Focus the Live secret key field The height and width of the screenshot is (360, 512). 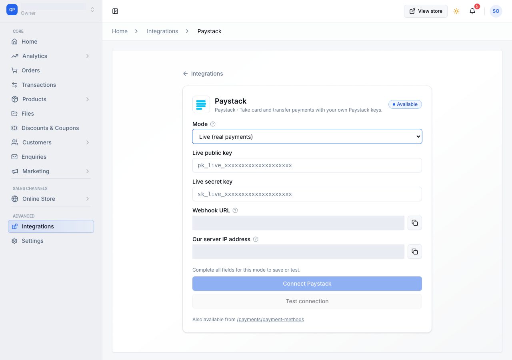tap(307, 194)
